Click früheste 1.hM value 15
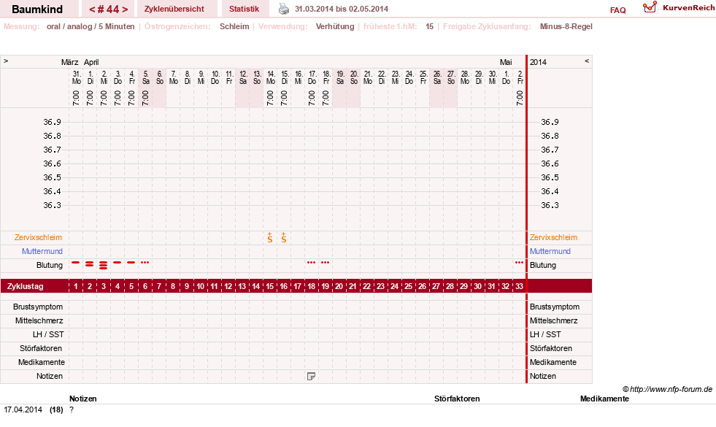This screenshot has width=716, height=427. click(429, 26)
